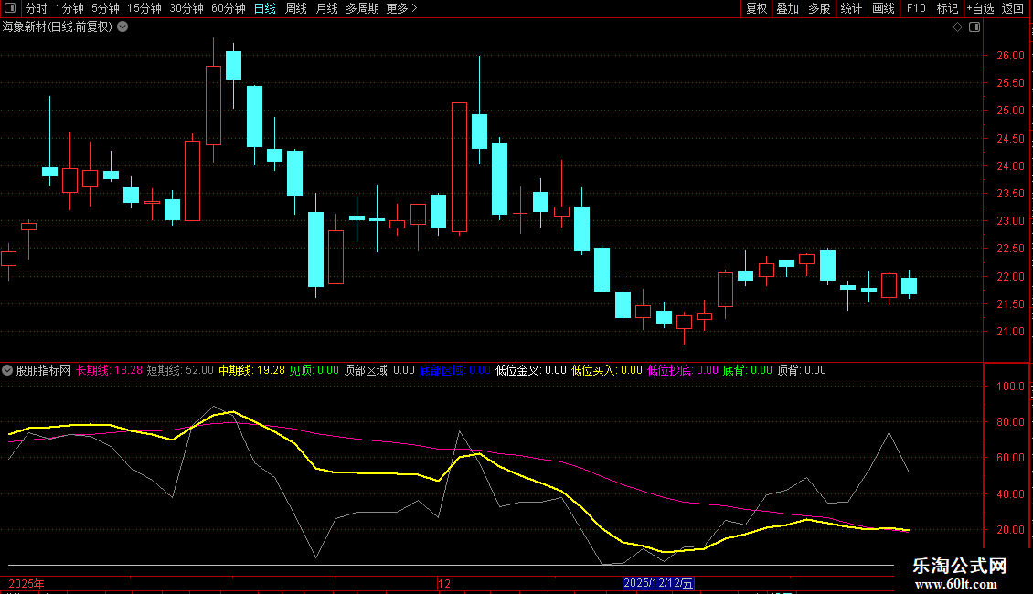Click the 23.50 price axis label
The width and height of the screenshot is (1033, 594).
pyautogui.click(x=1010, y=194)
